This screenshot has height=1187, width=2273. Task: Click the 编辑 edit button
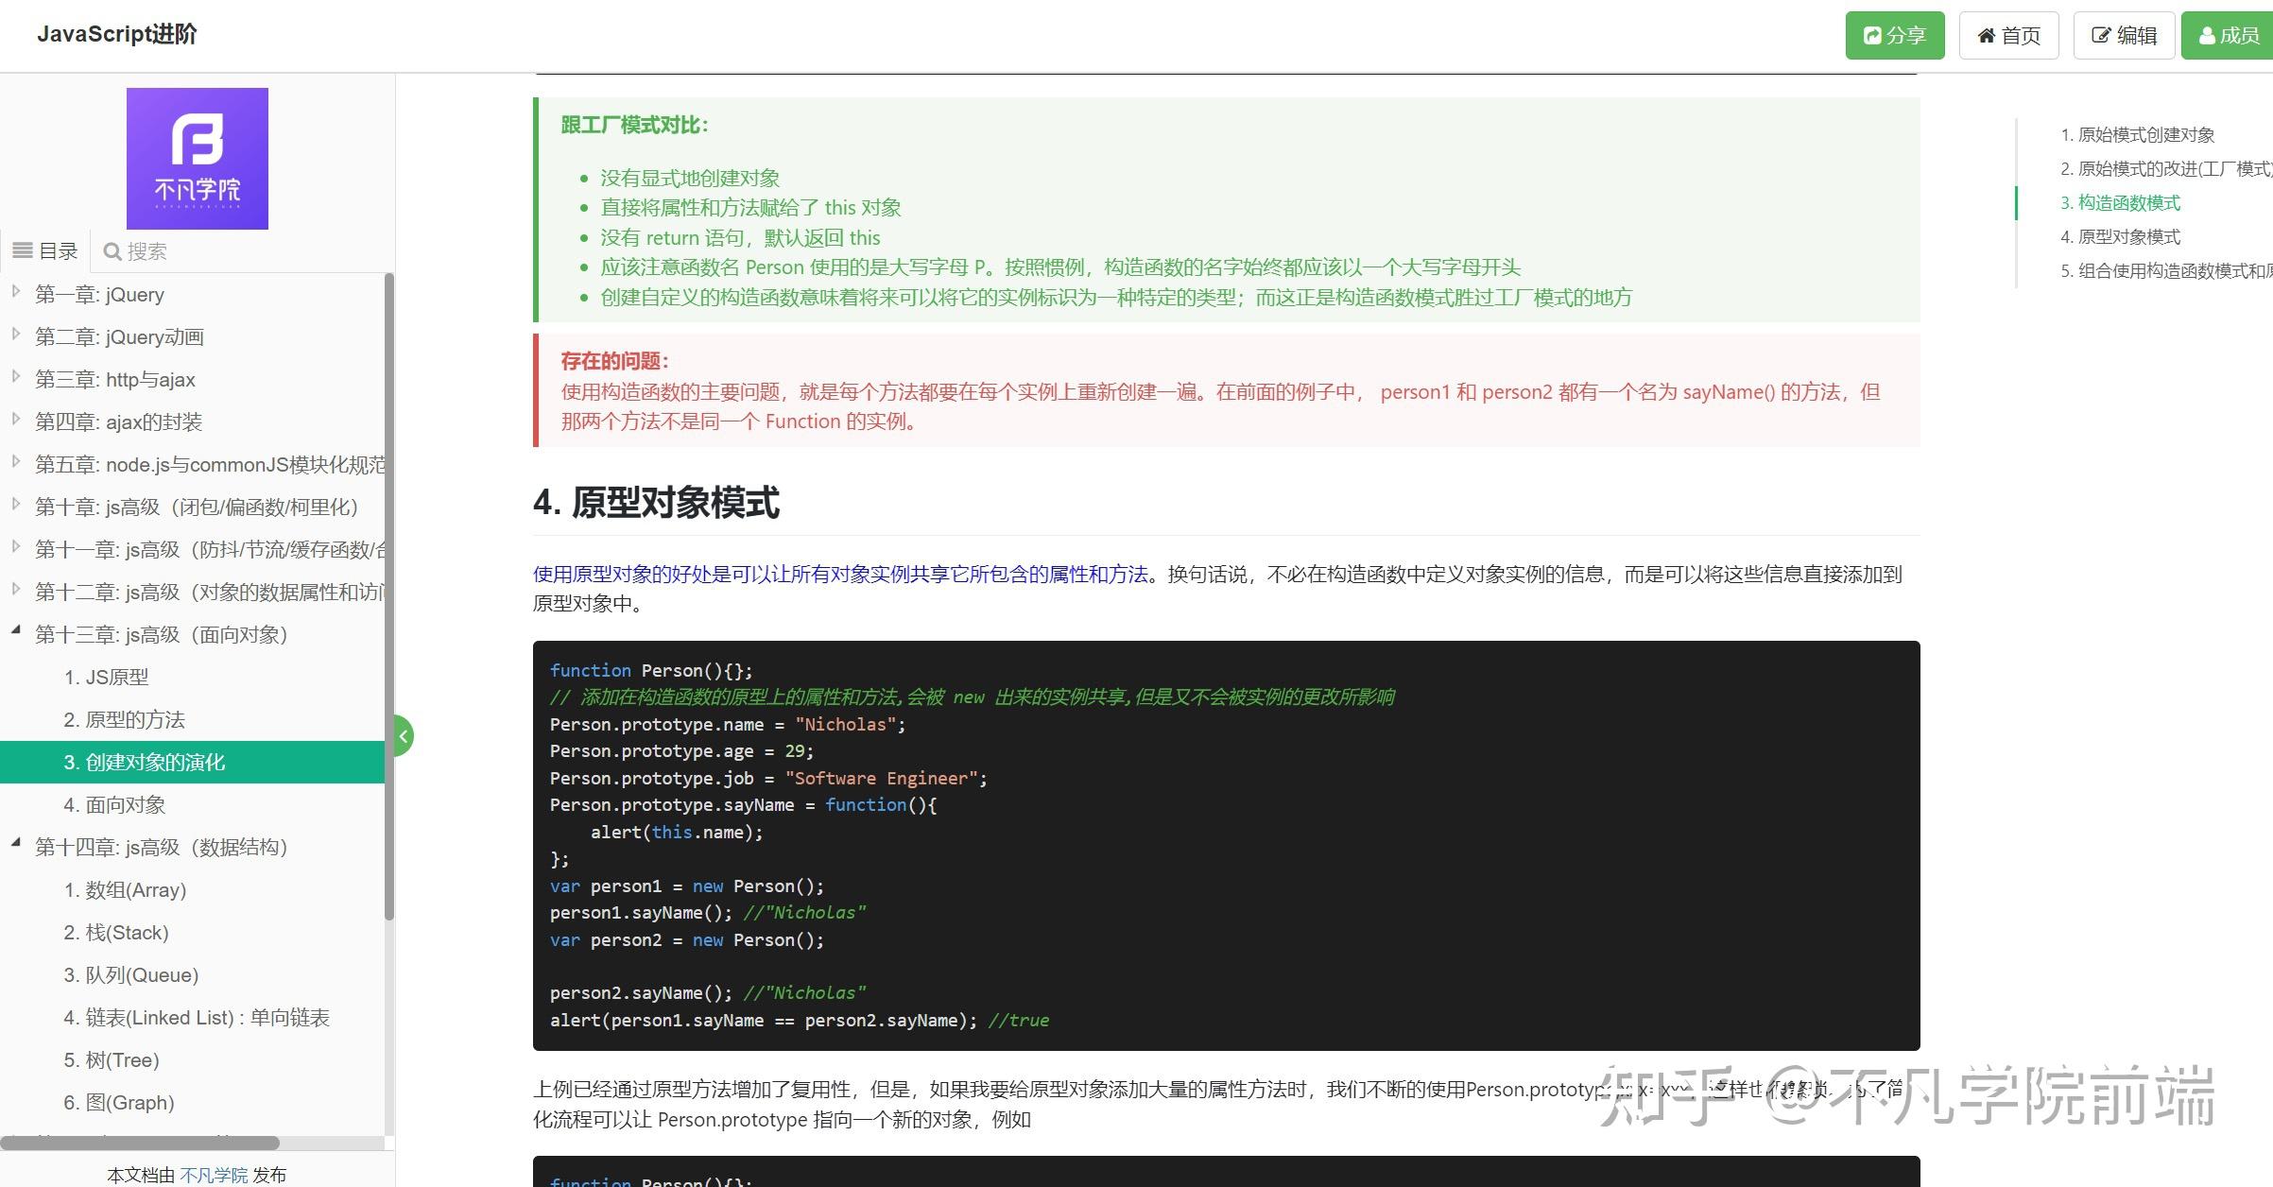[2124, 36]
